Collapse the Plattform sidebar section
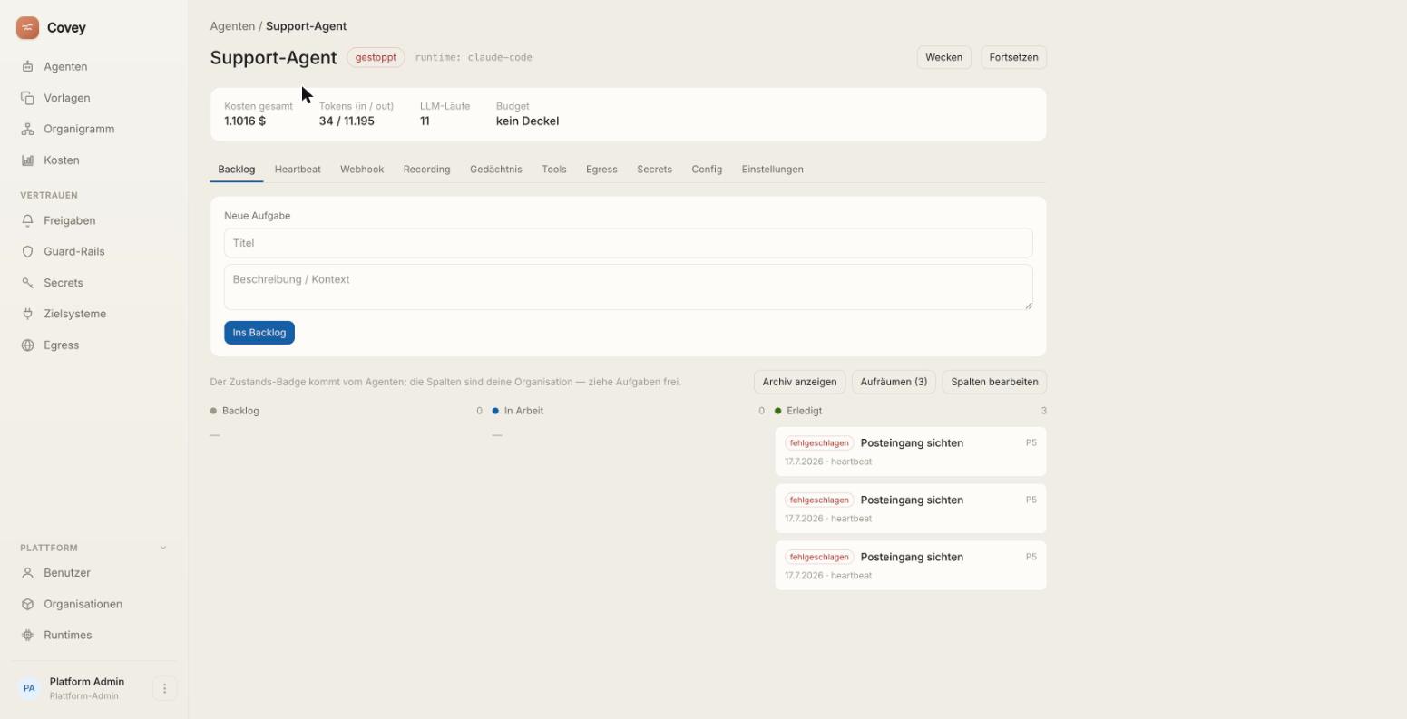Image resolution: width=1407 pixels, height=719 pixels. point(163,548)
